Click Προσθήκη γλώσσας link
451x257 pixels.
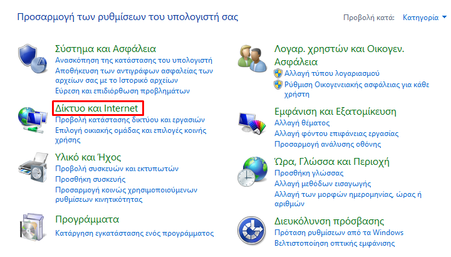click(309, 173)
